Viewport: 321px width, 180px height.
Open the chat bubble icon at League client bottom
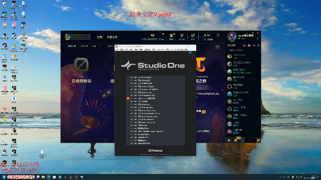coord(229,140)
